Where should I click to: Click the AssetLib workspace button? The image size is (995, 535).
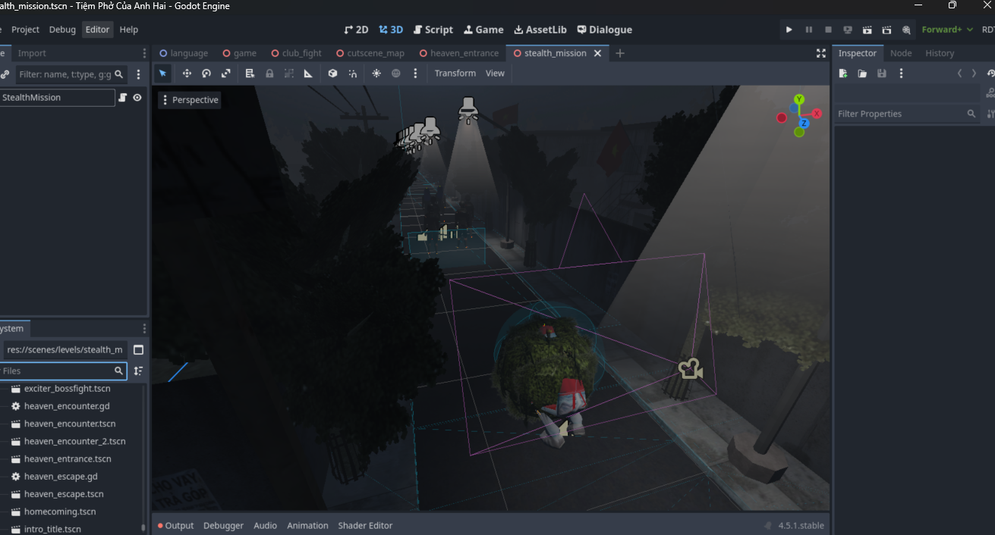[x=540, y=30]
